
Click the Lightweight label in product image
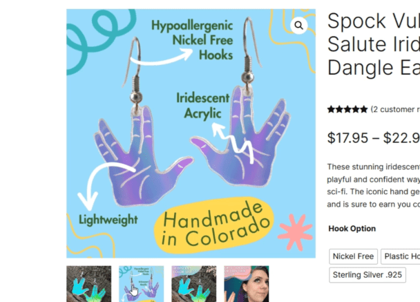[x=108, y=220]
